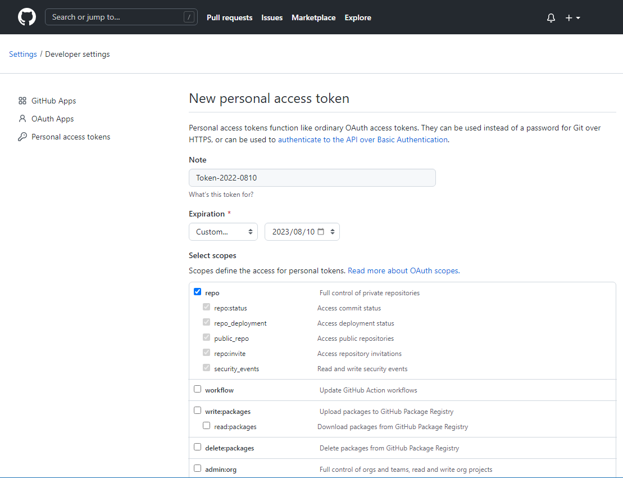
Task: Click the repo:status checkbox
Action: [206, 307]
